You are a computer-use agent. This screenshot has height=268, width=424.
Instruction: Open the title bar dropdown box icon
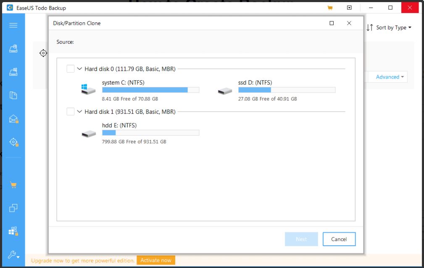349,8
